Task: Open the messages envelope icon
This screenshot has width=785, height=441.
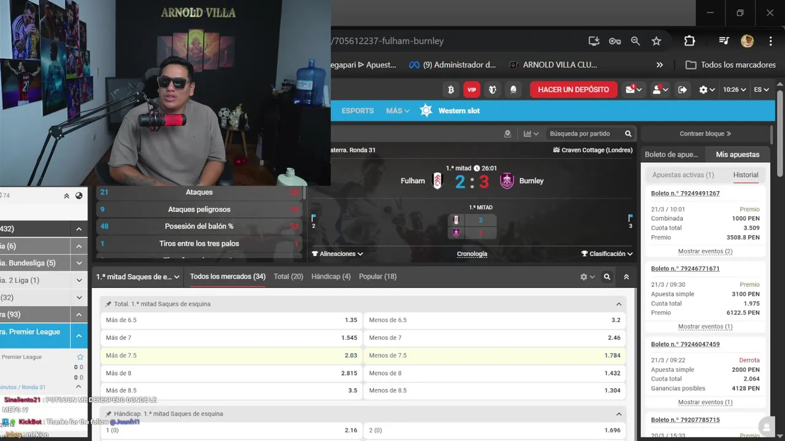Action: click(x=634, y=89)
